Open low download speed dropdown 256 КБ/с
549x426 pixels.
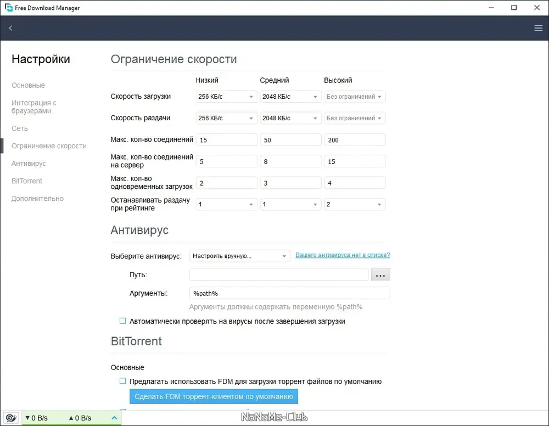tap(226, 97)
